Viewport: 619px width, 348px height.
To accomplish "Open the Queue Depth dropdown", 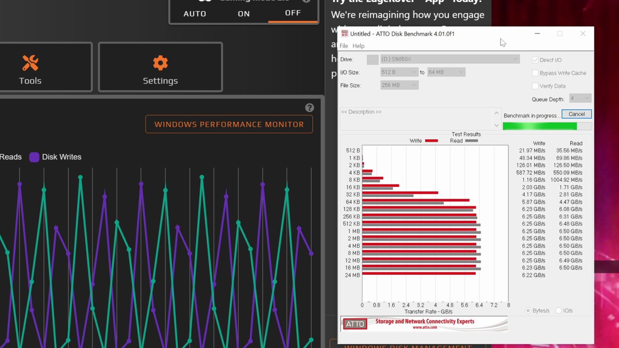I will 580,98.
